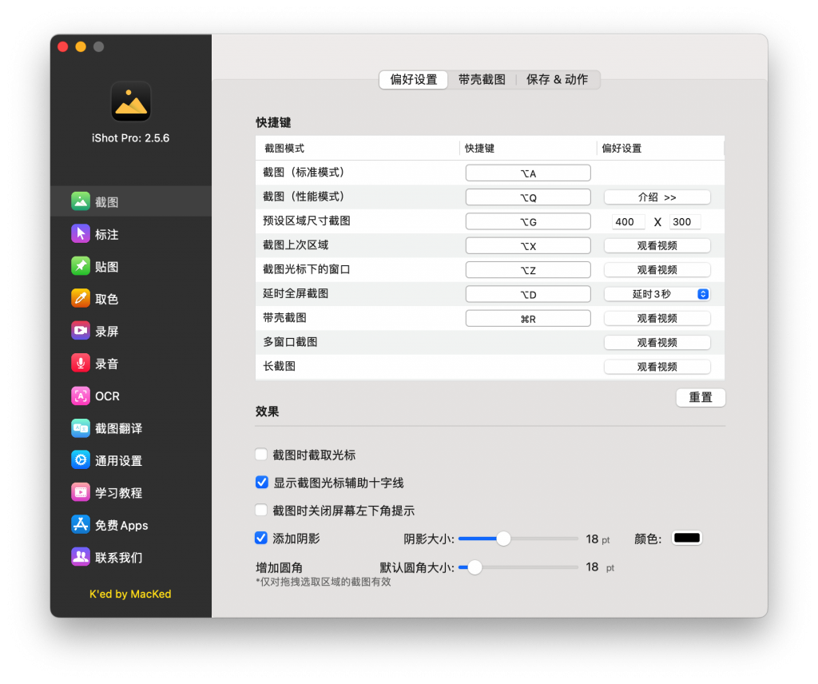Click the 阴影大小 slider handle
Viewport: 818px width, 684px height.
tap(503, 539)
